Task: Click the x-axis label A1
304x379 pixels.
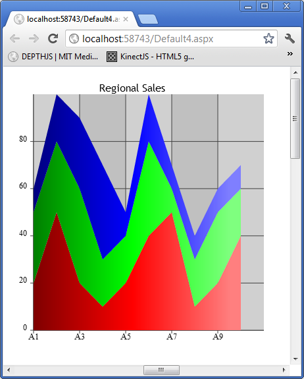Action: click(x=34, y=336)
